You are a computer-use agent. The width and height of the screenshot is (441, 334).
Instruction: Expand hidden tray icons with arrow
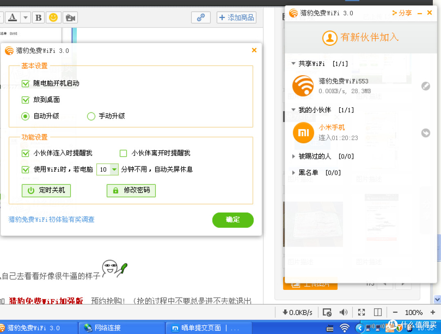(359, 328)
